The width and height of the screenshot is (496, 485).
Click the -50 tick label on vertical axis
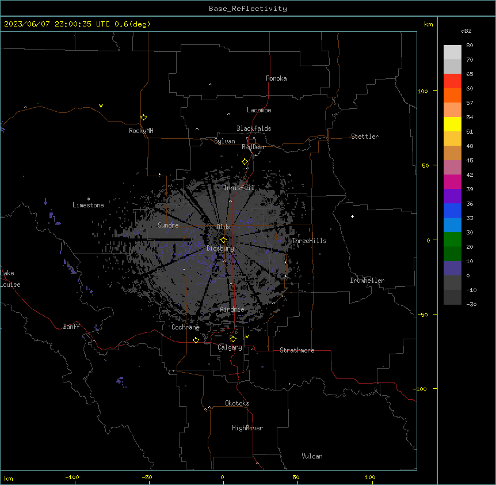[422, 315]
